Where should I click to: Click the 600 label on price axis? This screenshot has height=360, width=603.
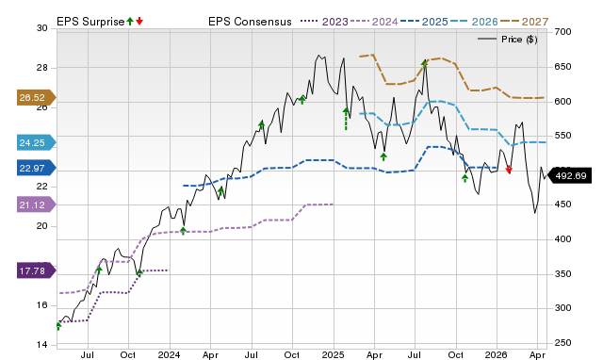point(562,101)
